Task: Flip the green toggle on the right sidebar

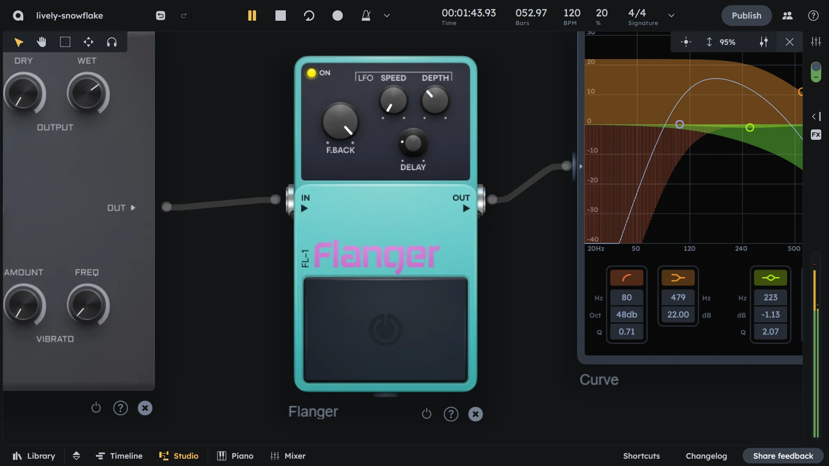Action: (816, 72)
